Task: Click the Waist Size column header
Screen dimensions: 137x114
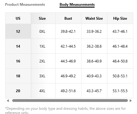Action: click(x=94, y=18)
